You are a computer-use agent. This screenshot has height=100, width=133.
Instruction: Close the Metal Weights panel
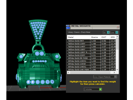(x=118, y=27)
